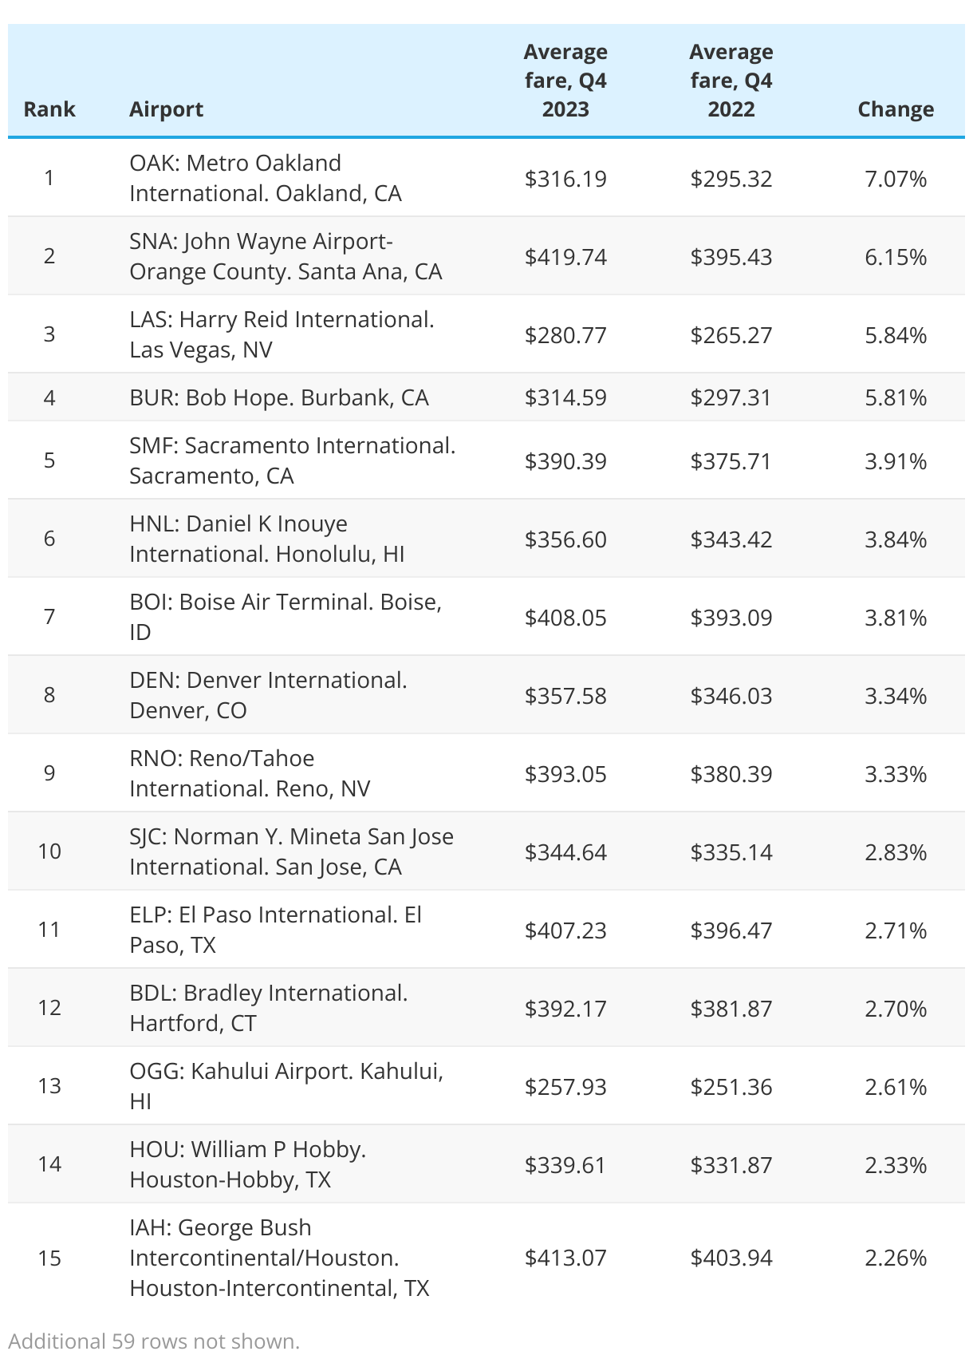
Task: Sort by the Airport column header
Action: (166, 109)
